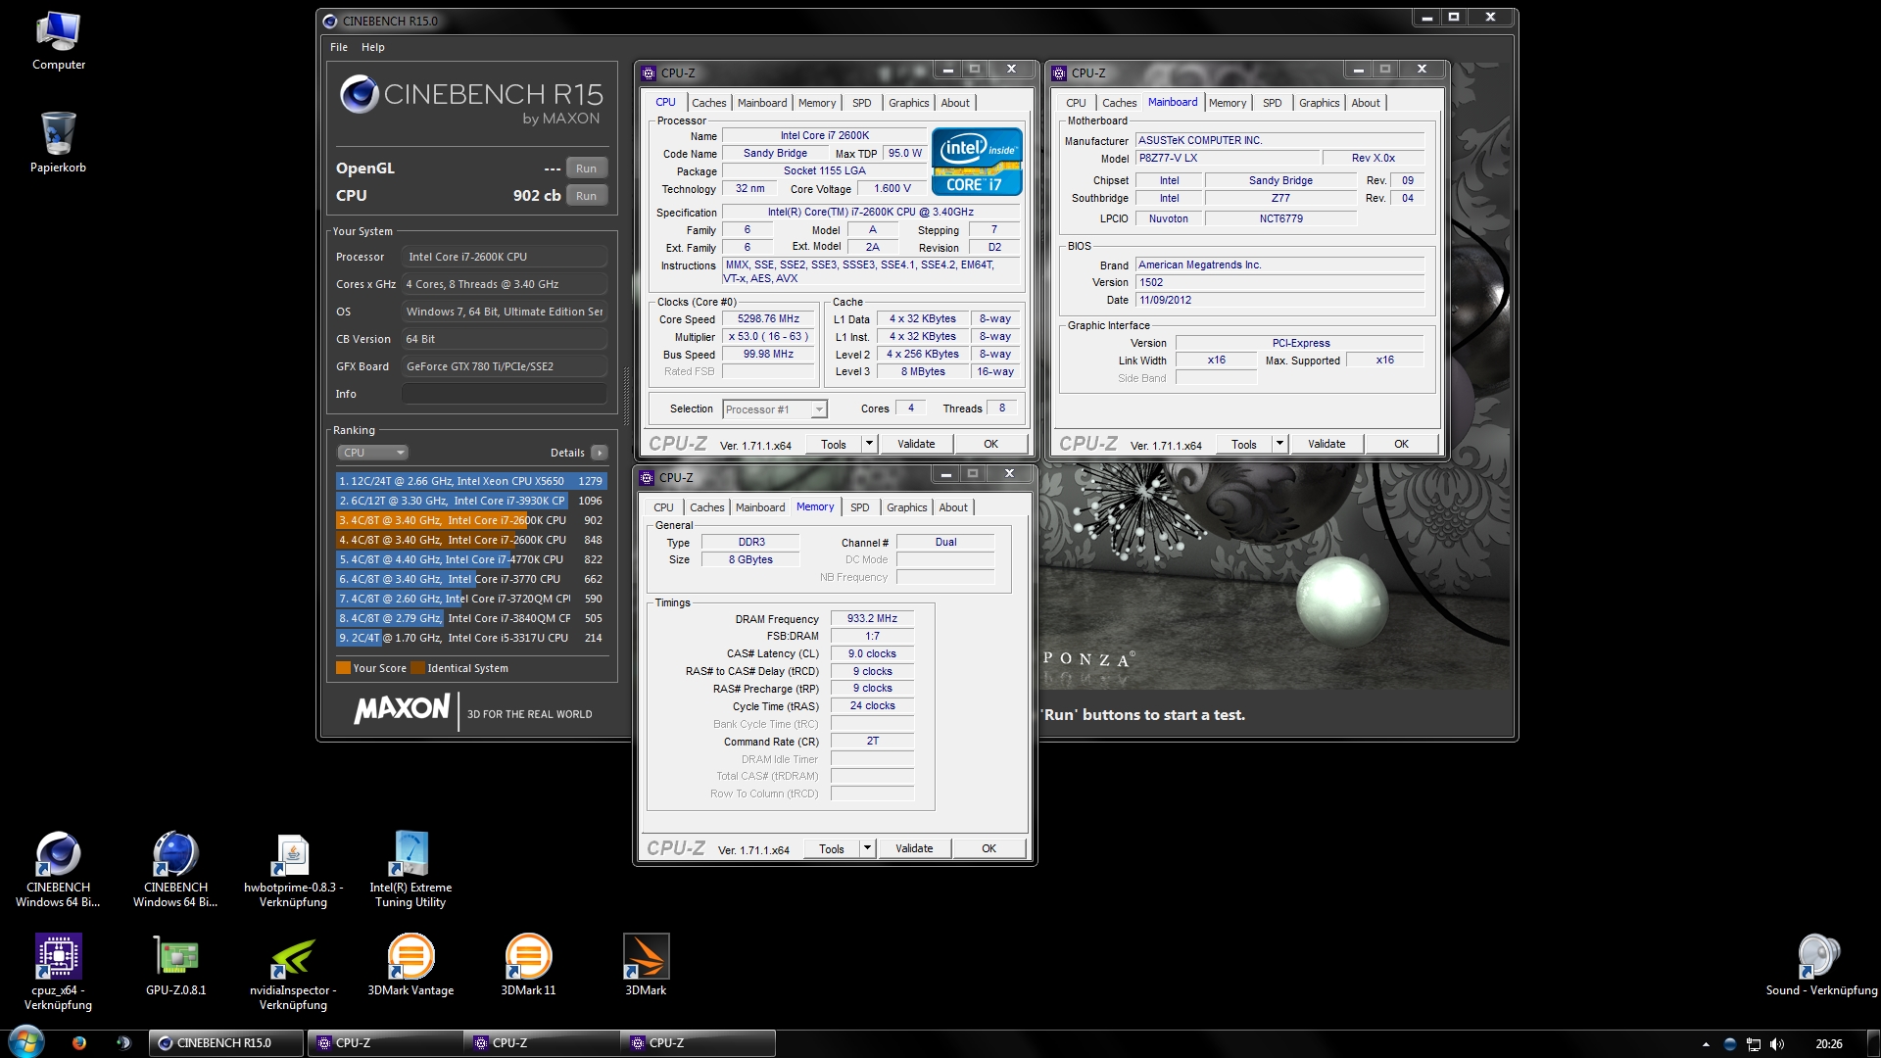Image resolution: width=1881 pixels, height=1058 pixels.
Task: Click the volume icon in system tray
Action: tap(1777, 1044)
